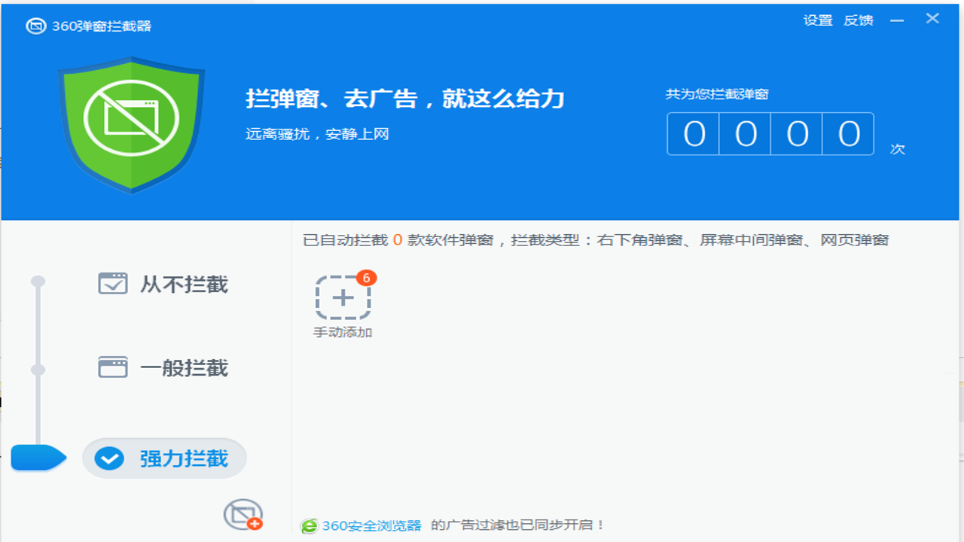
Task: Click the slider stop dot beside 从不拦截
Action: click(x=38, y=282)
